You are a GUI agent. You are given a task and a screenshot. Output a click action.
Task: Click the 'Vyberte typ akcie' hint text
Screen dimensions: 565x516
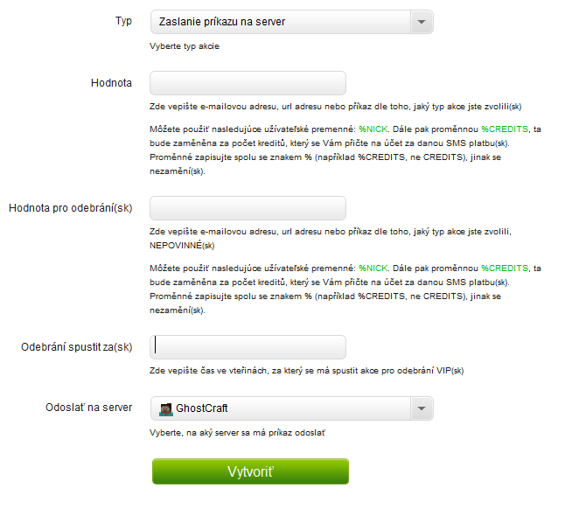(184, 46)
